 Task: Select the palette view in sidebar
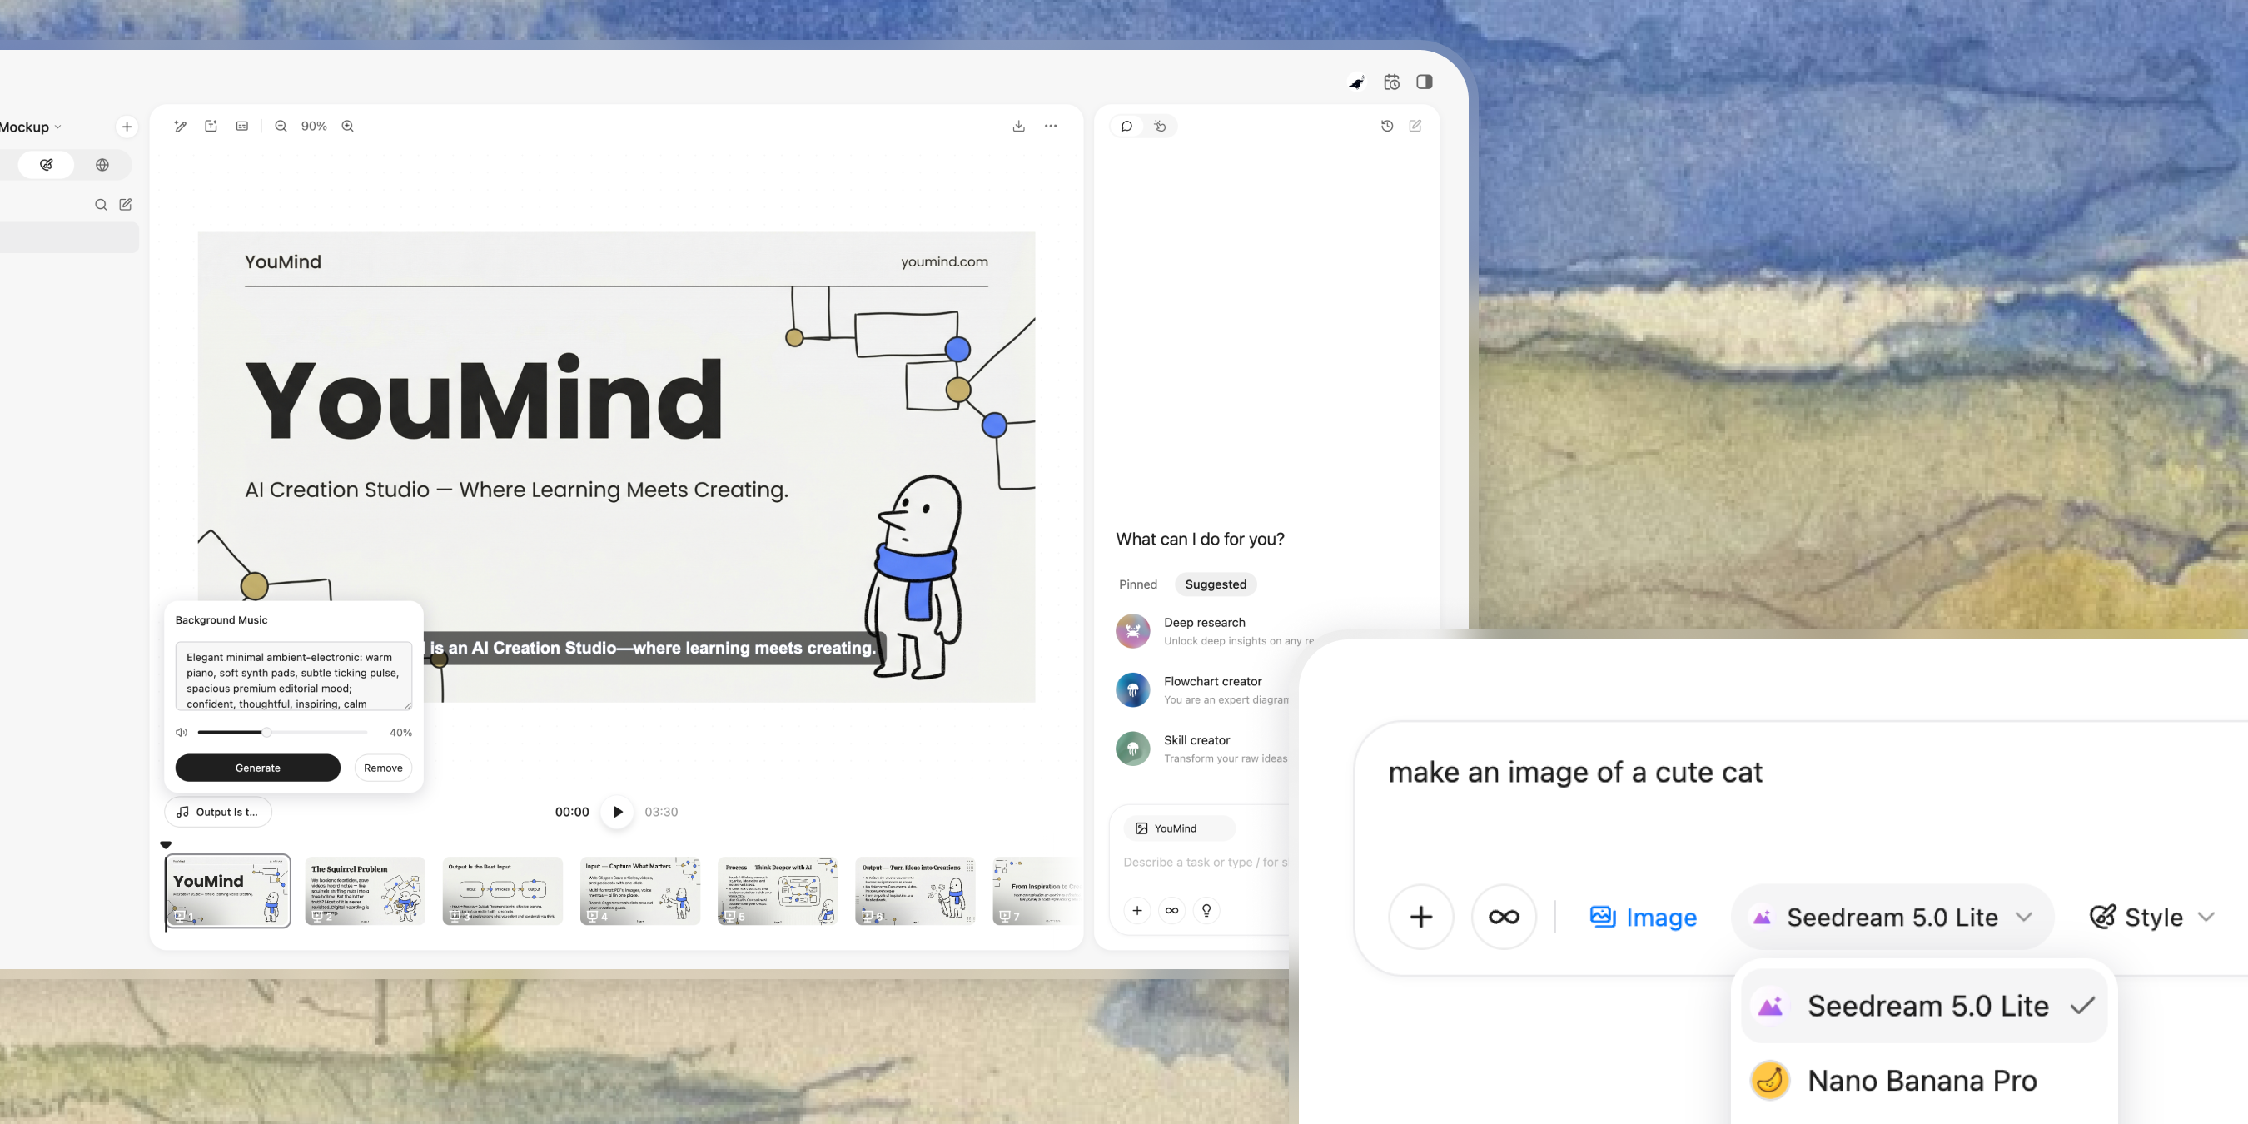[47, 164]
